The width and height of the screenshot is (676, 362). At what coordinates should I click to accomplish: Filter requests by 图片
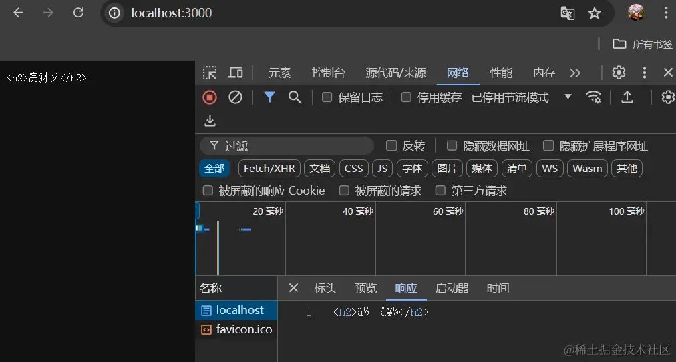point(447,168)
